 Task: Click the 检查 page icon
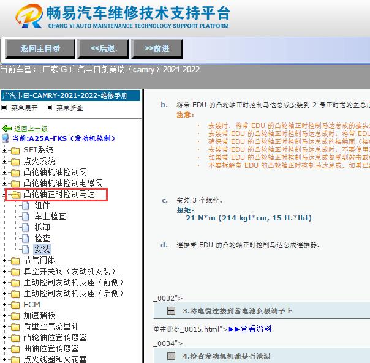tap(26, 239)
